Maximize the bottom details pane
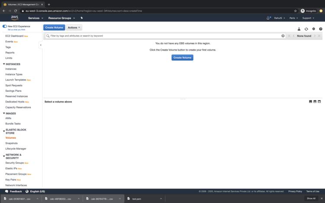Viewport: 325px width, 203px height. point(319,102)
